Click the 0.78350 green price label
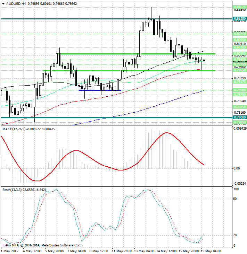 [x=240, y=107]
